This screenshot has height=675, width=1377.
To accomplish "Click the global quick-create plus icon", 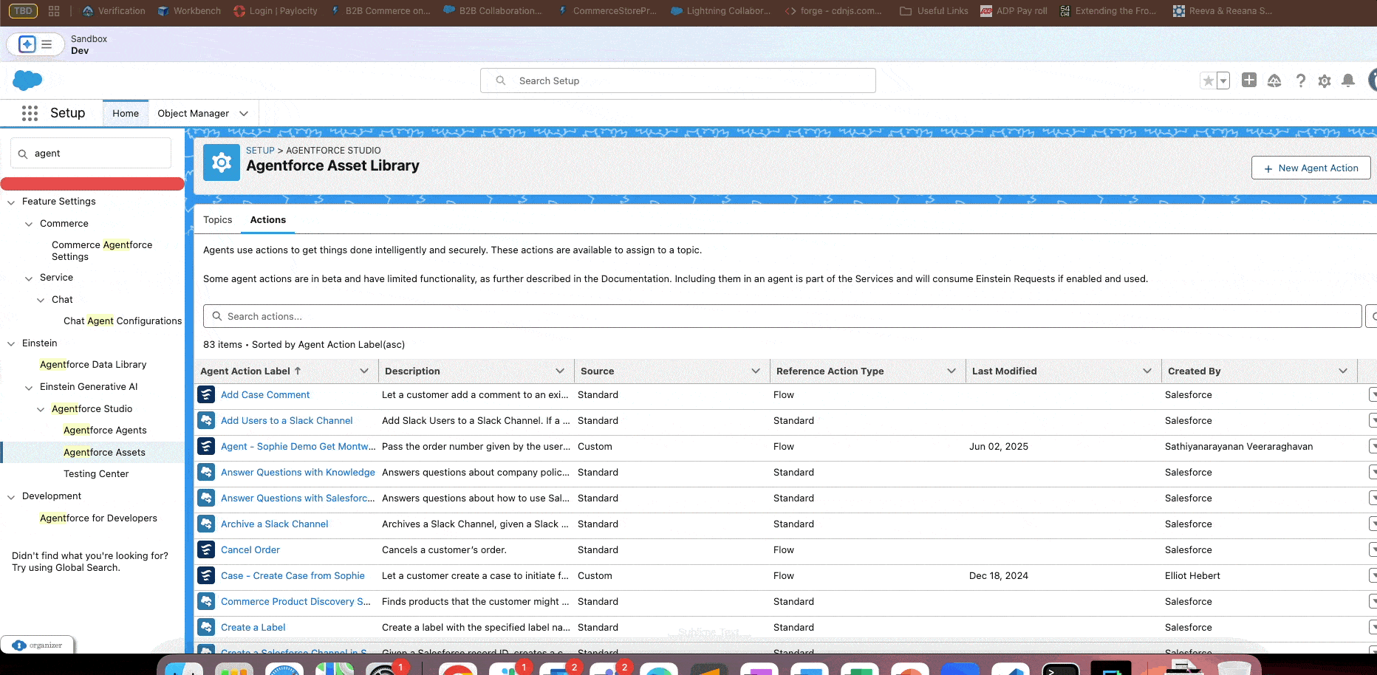I will click(x=1249, y=80).
